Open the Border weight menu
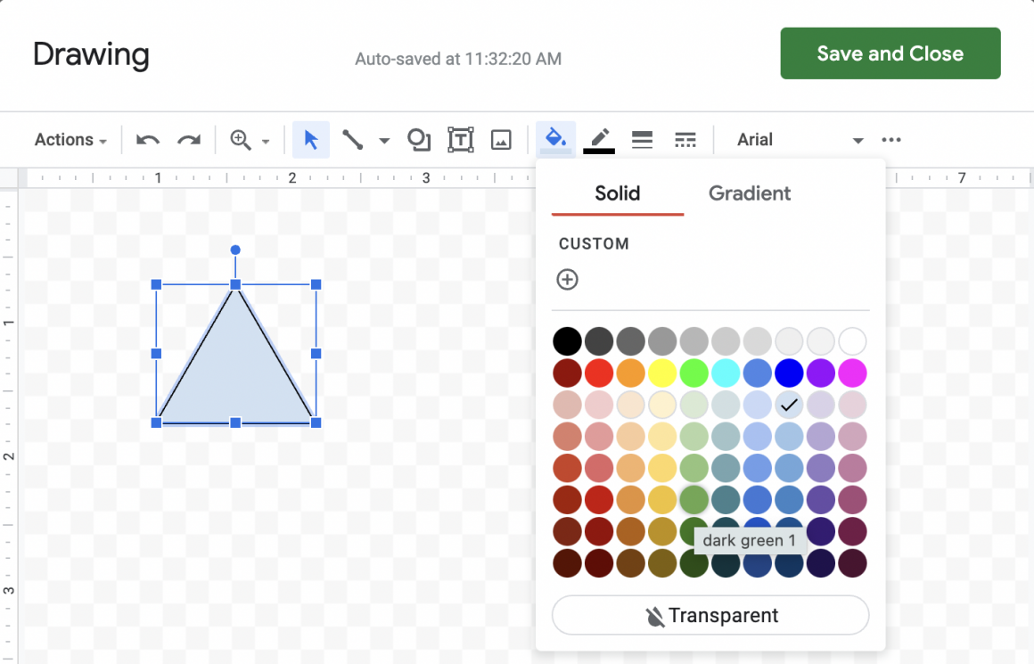 (x=642, y=139)
